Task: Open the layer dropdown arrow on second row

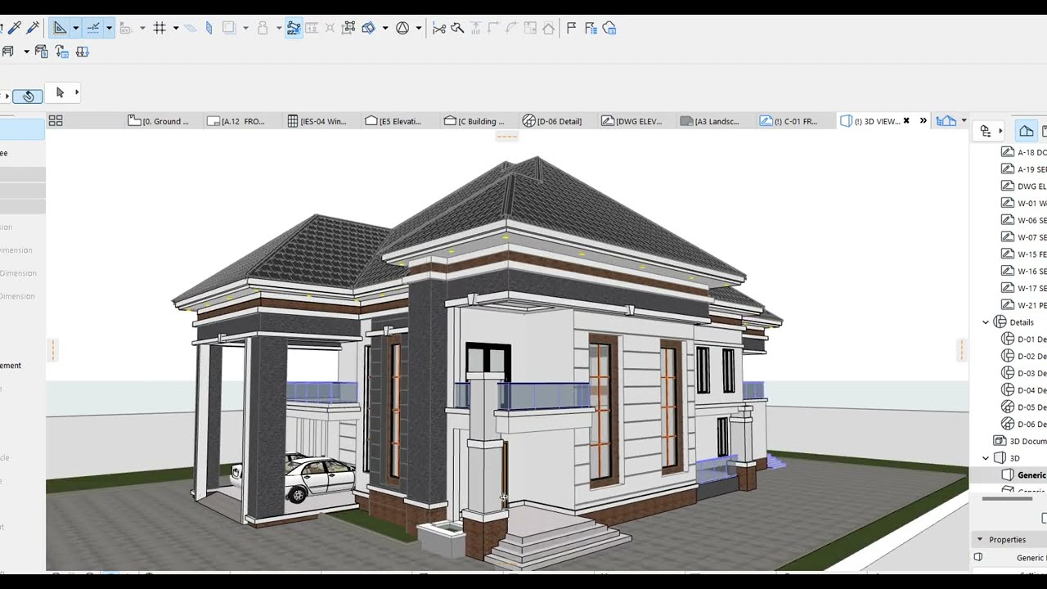Action: pos(26,52)
